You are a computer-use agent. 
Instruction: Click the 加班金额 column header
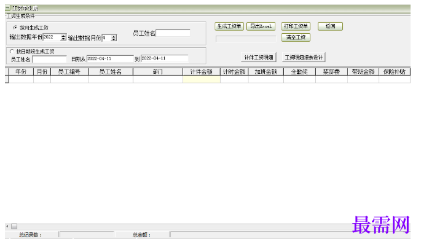point(266,72)
